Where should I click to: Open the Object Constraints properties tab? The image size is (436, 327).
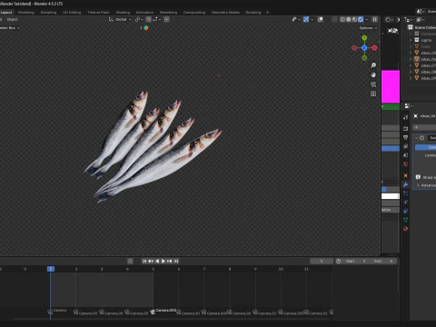click(x=406, y=211)
